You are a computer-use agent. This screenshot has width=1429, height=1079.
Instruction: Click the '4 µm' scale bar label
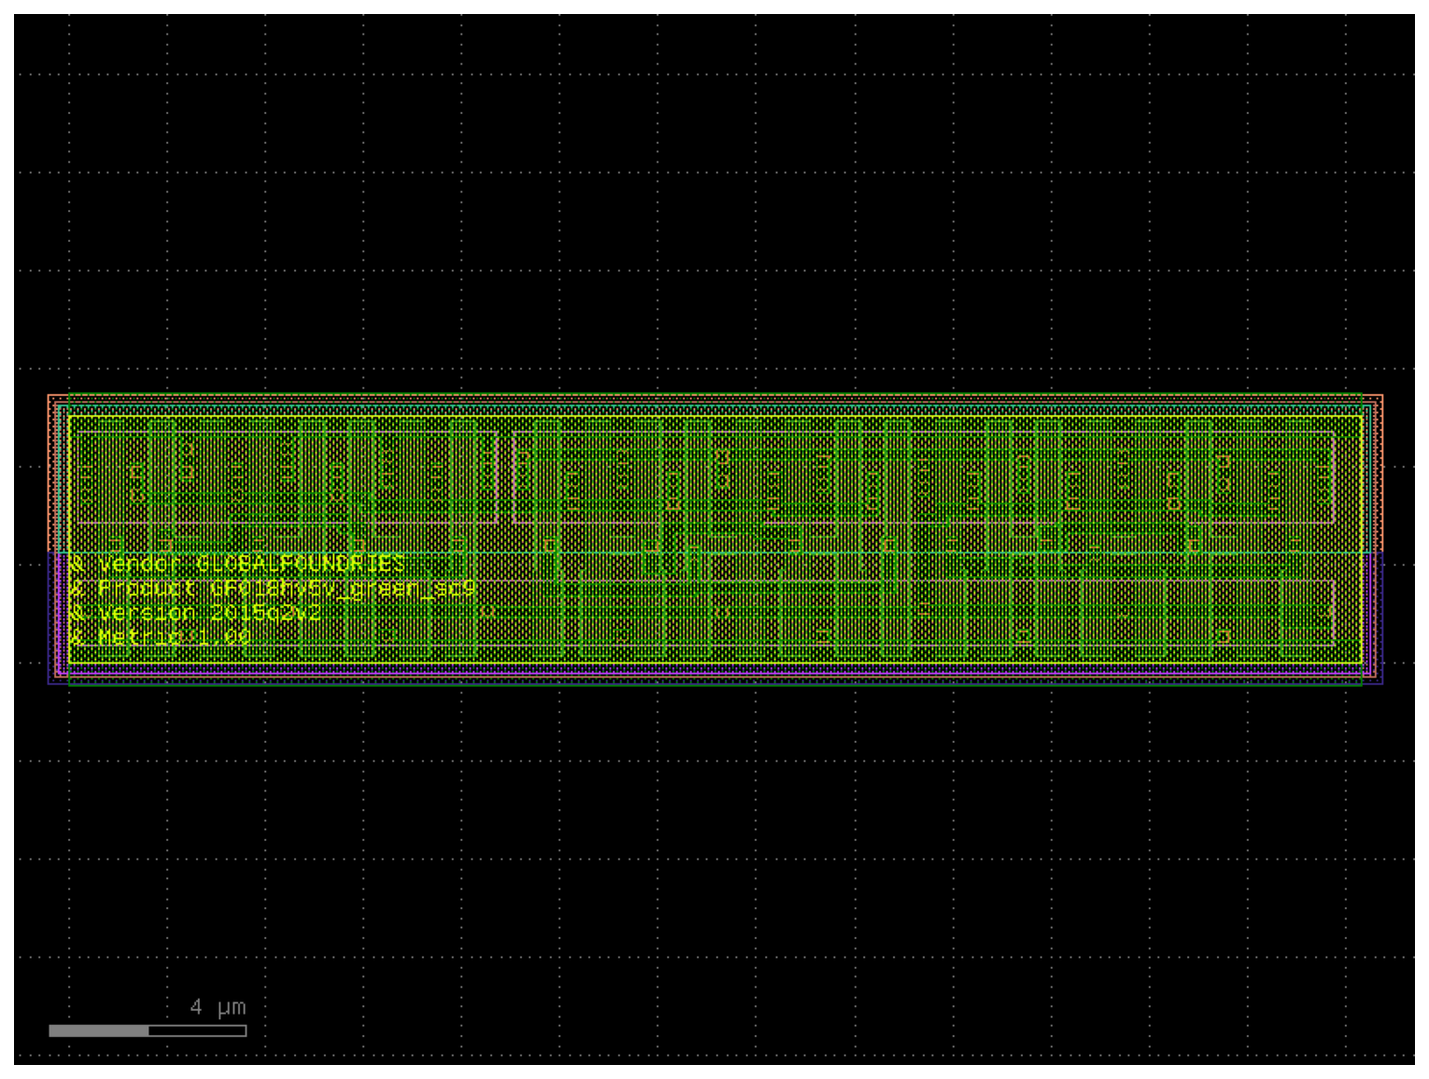tap(218, 1006)
